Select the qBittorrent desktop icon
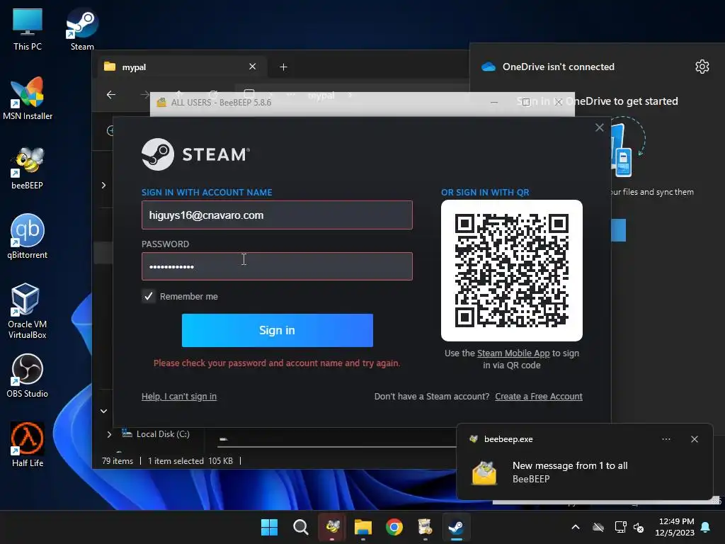 (x=28, y=237)
